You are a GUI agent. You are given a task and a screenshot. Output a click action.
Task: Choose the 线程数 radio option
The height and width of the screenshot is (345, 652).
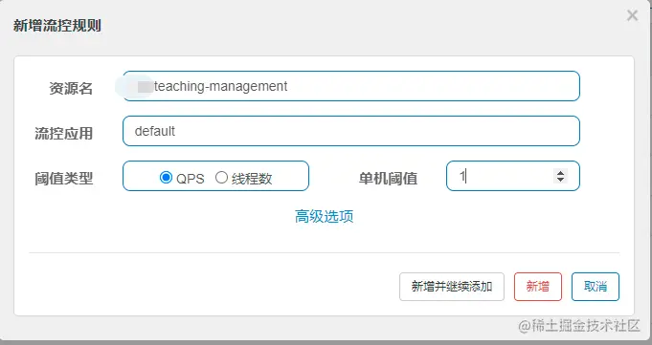pyautogui.click(x=221, y=177)
